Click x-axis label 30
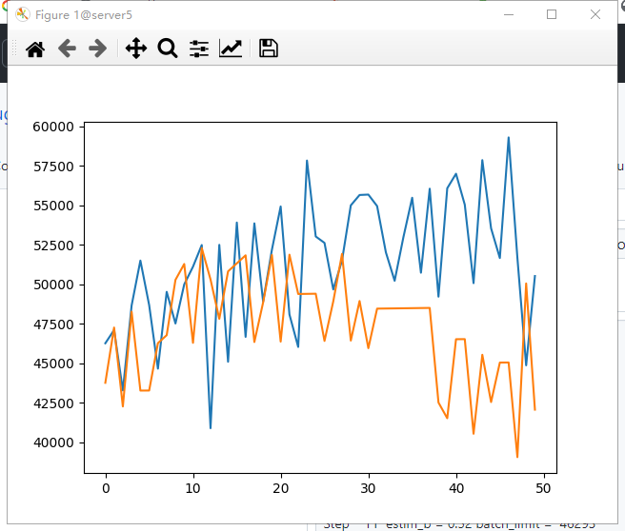Screen dimensions: 625x531 click(x=369, y=488)
